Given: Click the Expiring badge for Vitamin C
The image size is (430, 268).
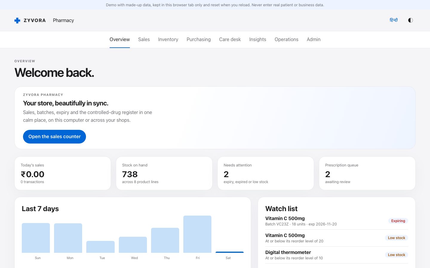Looking at the screenshot, I should point(398,221).
